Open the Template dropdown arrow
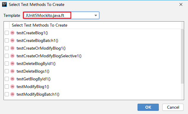Viewport: 188px width, 114px height. click(x=96, y=15)
